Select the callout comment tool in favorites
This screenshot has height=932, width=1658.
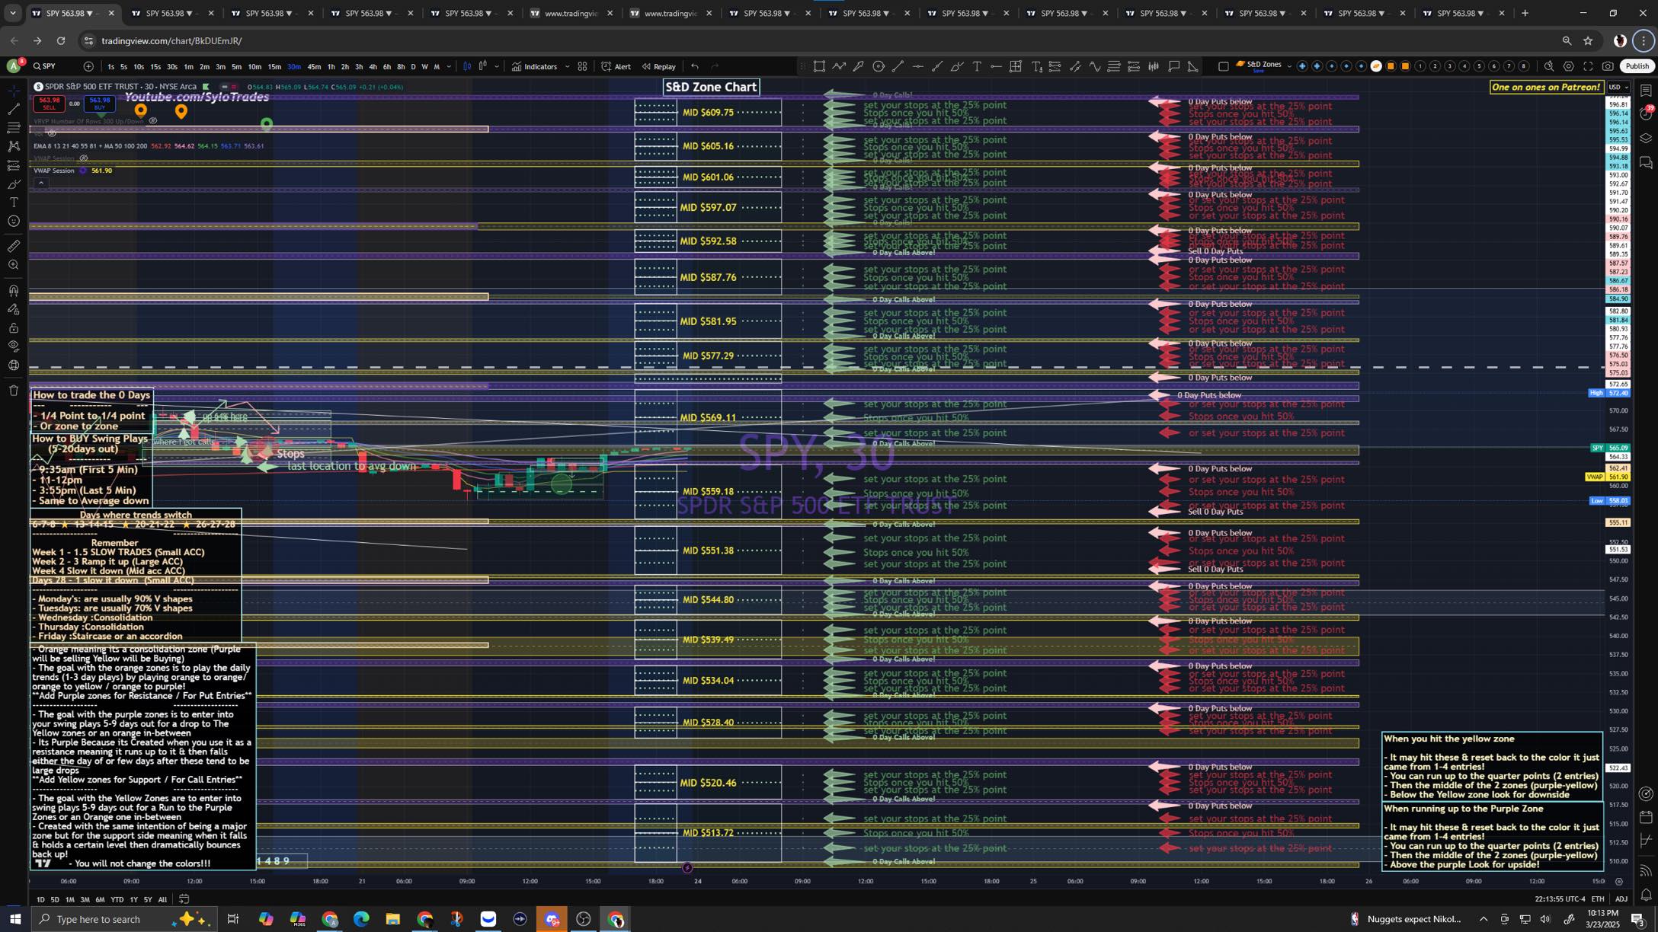pyautogui.click(x=1173, y=66)
